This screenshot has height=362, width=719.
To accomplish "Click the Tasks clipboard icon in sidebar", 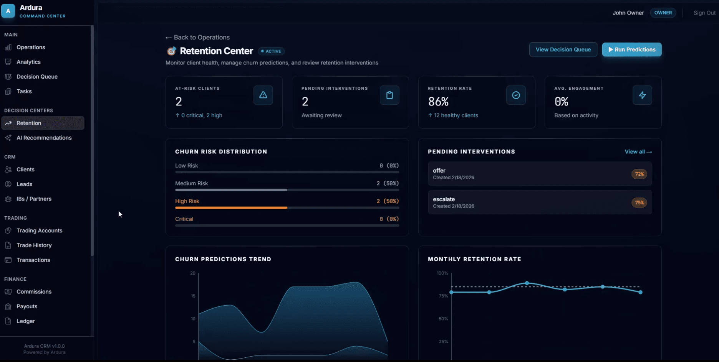I will [8, 91].
